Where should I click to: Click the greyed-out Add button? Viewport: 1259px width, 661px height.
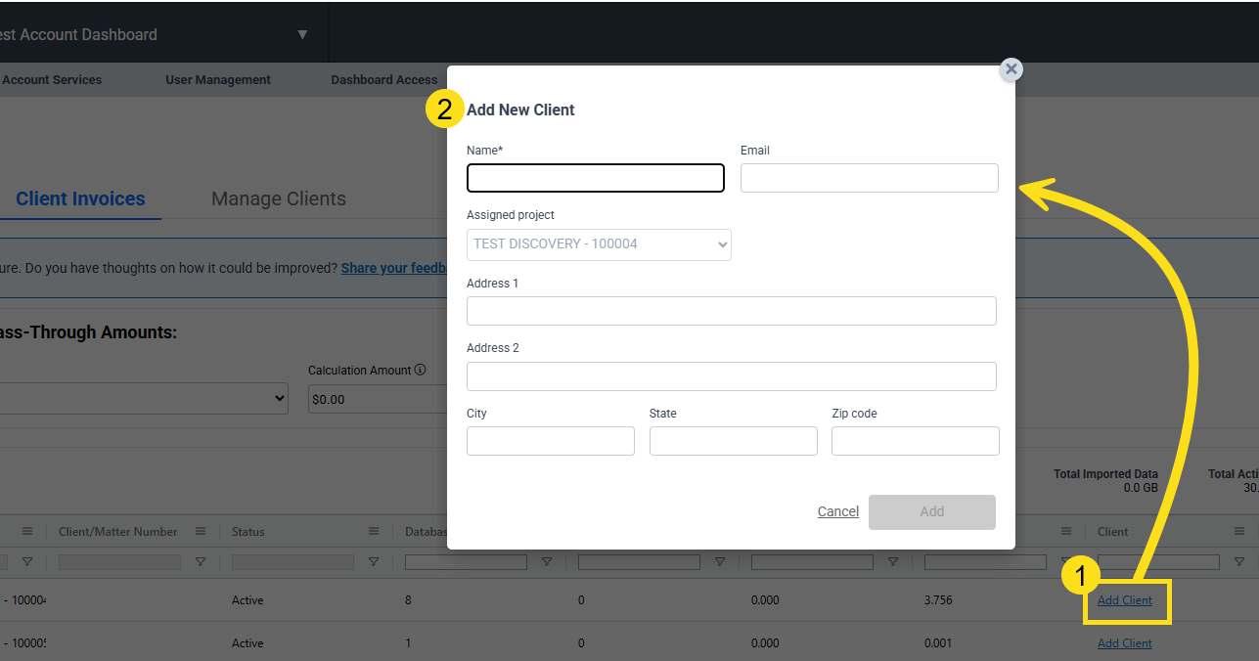pos(932,512)
